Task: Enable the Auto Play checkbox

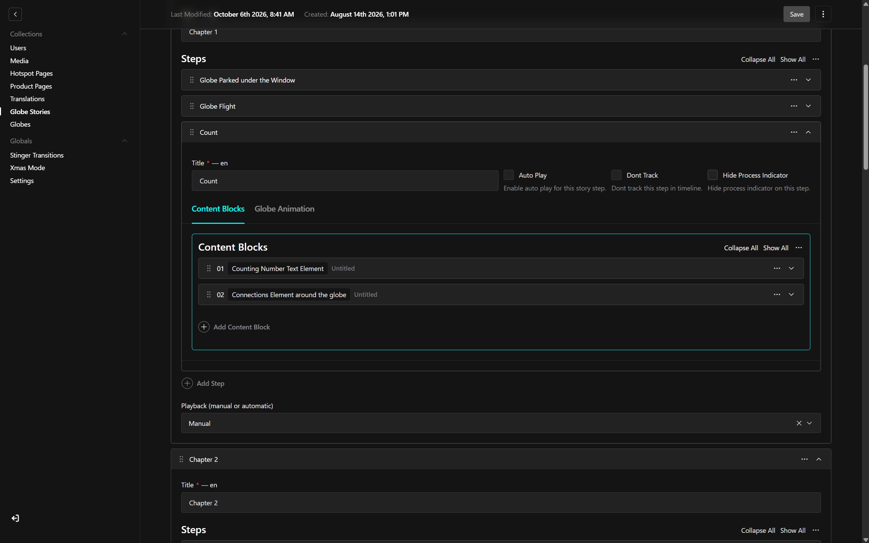Action: 509,175
